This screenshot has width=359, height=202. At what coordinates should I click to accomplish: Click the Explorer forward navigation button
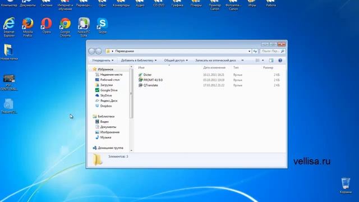click(x=99, y=51)
